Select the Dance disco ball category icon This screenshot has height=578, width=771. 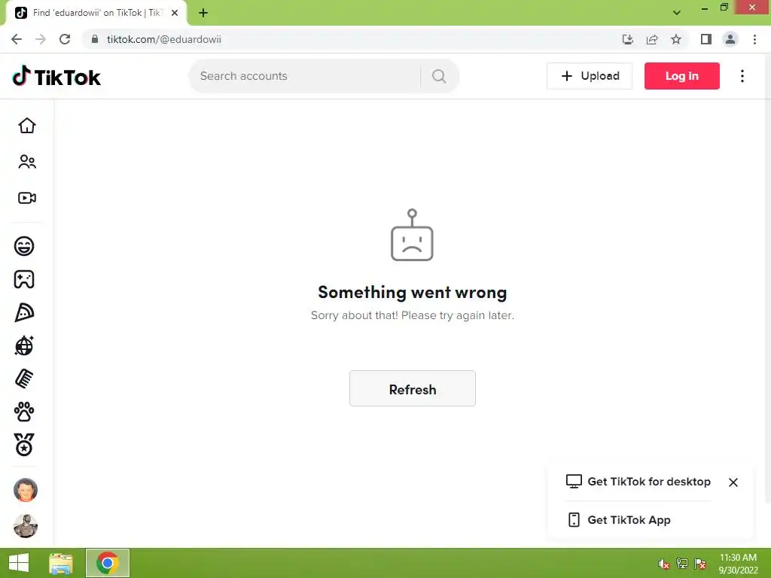pos(24,345)
